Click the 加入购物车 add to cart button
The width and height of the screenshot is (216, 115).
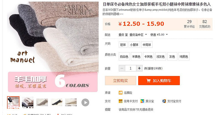point(159,81)
